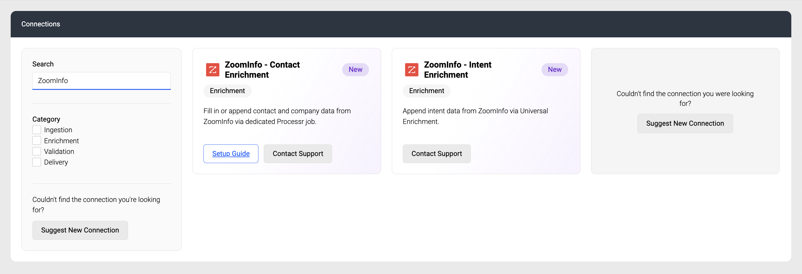Click the ZoomInfo logo on Contact Enrichment card
The image size is (802, 274).
click(213, 70)
